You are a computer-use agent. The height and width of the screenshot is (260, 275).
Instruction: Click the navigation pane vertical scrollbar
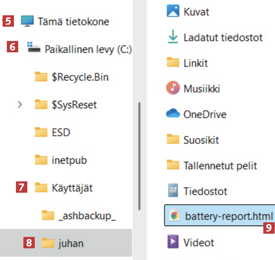coord(139,156)
